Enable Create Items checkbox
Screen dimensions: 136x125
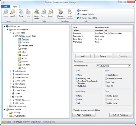106,75
